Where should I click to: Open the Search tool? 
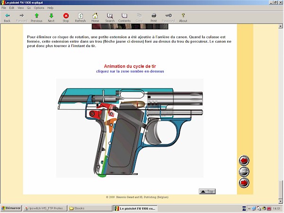pos(110,18)
